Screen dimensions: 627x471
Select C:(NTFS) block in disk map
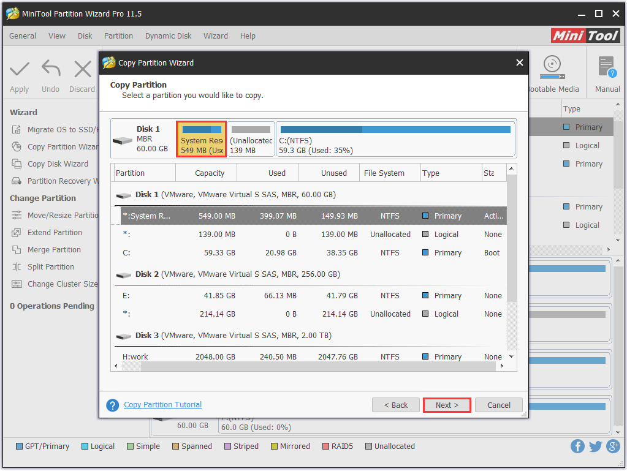pos(395,139)
